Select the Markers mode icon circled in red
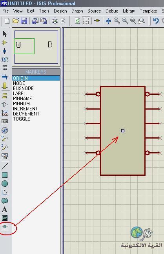Screen dimensions: 164x254 coord(5,227)
